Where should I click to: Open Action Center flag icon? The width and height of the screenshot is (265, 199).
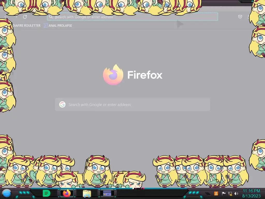(224, 193)
